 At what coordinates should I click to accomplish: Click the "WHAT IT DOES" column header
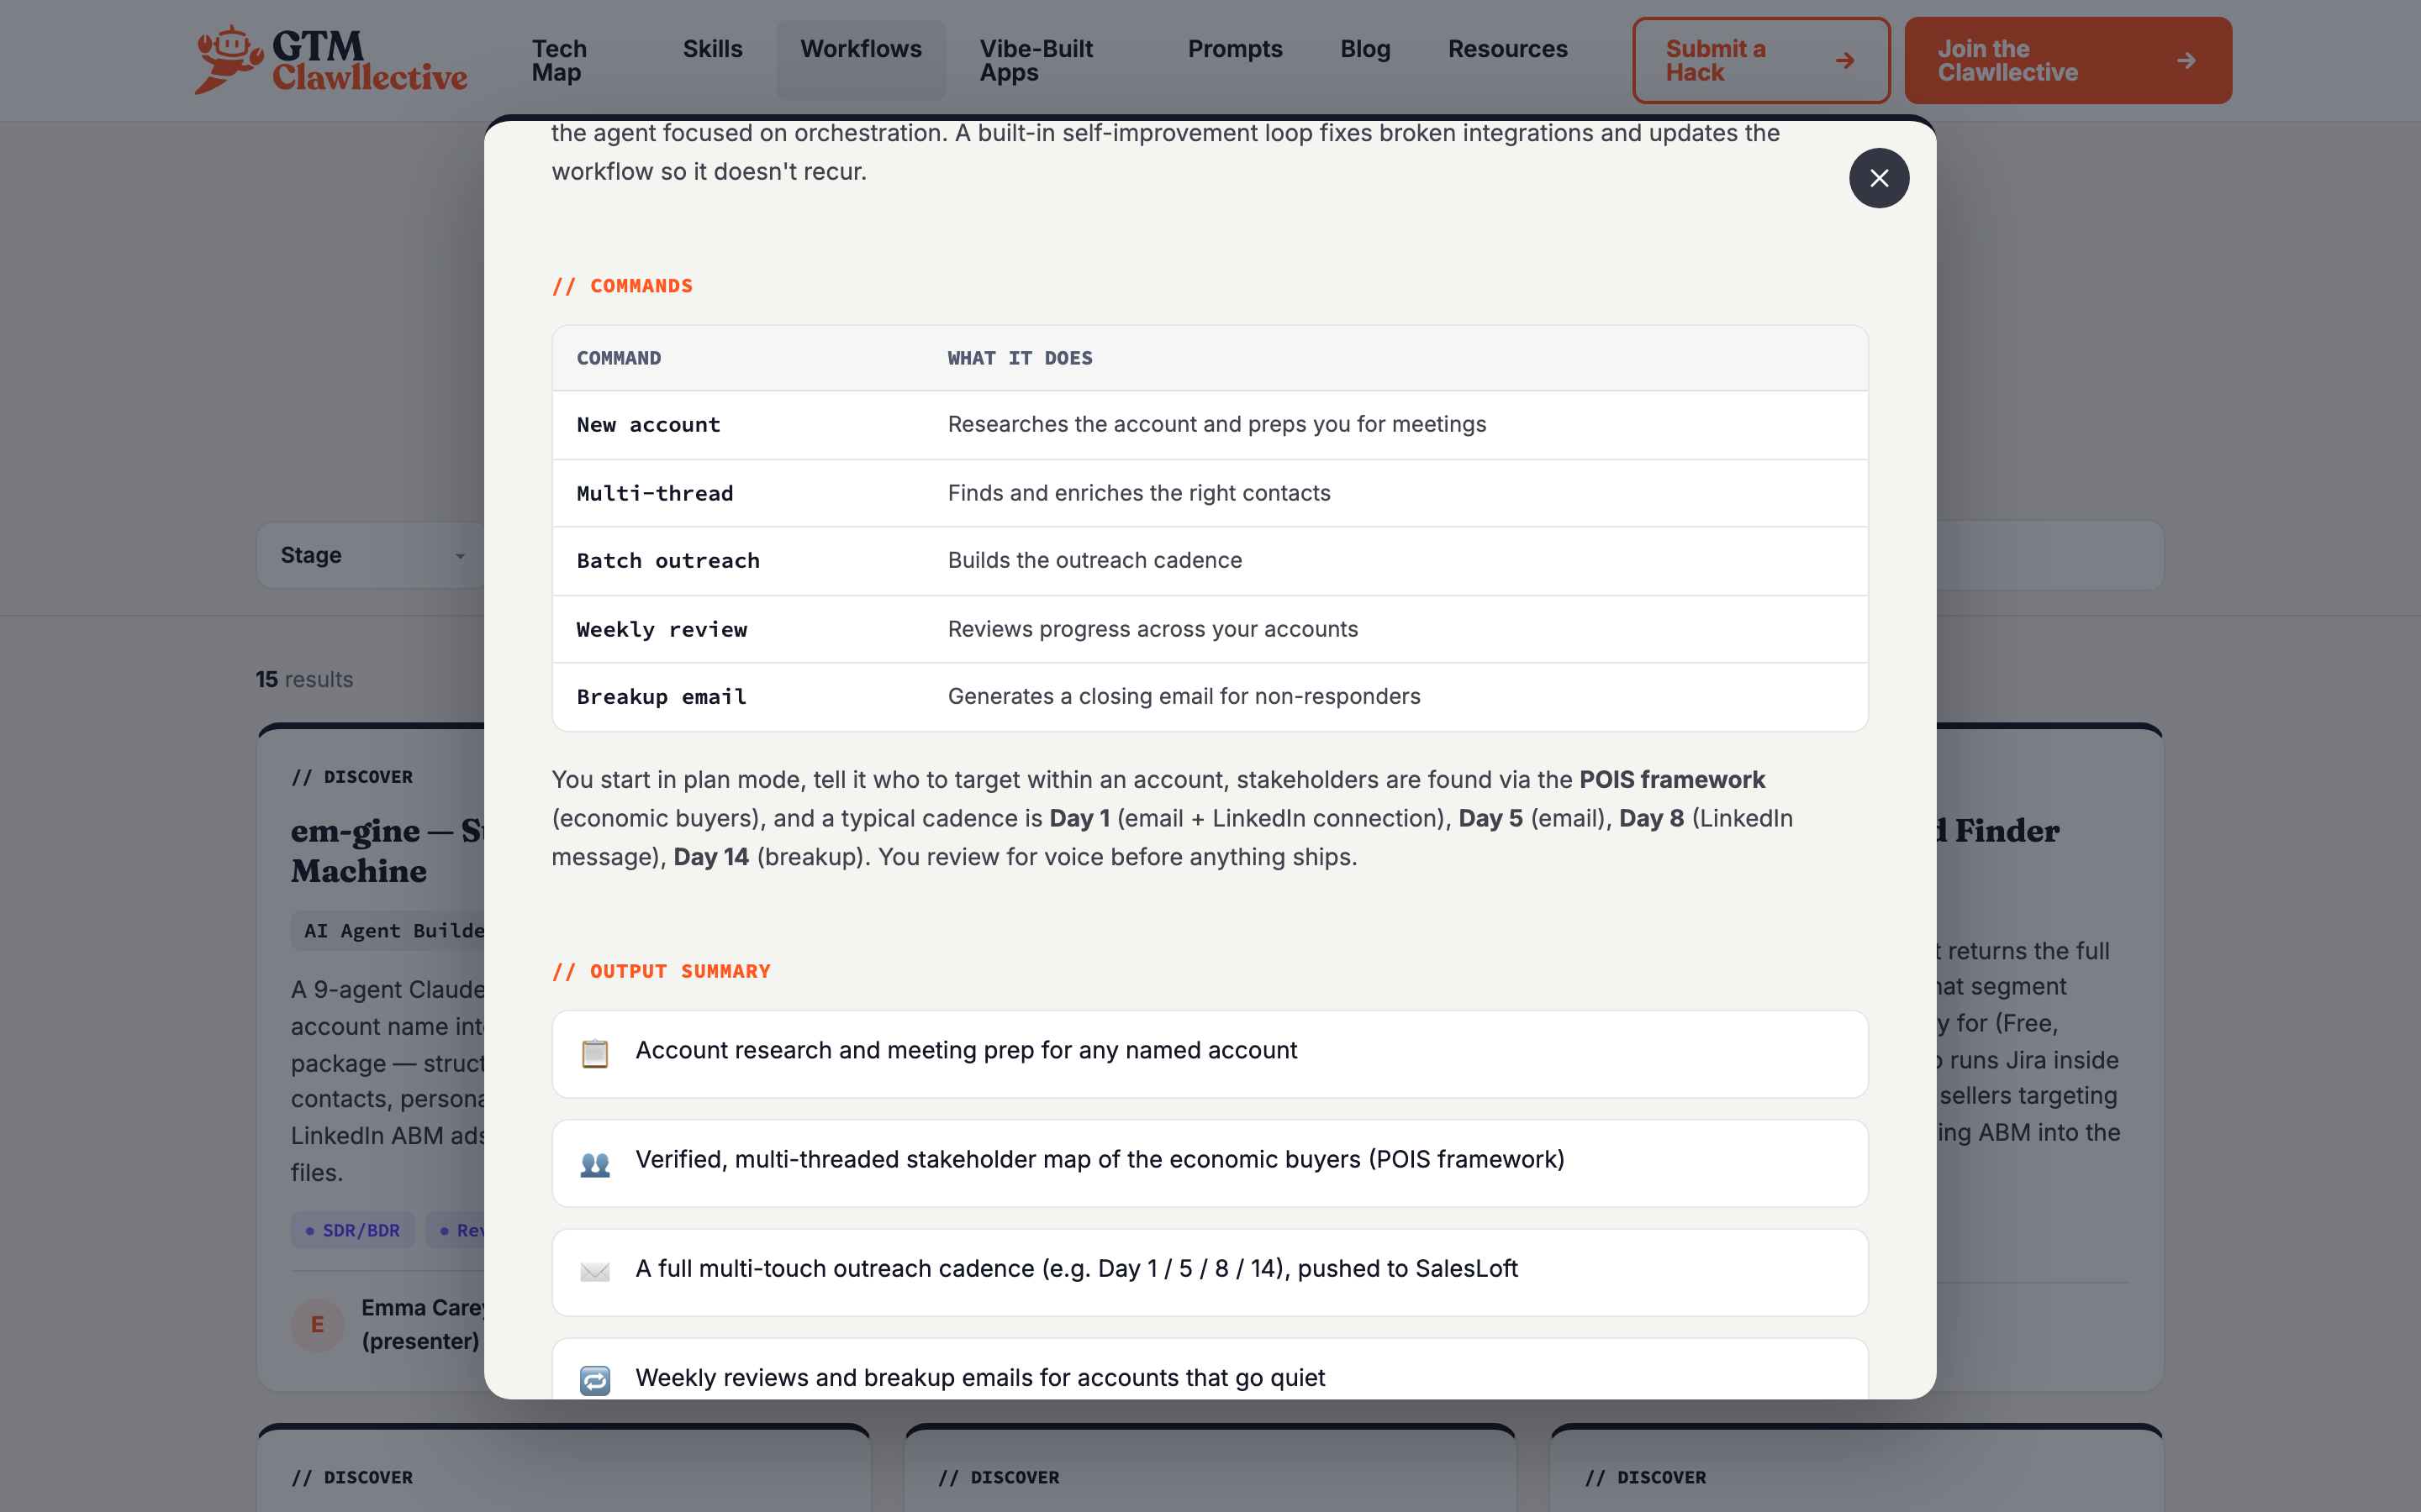tap(1021, 358)
